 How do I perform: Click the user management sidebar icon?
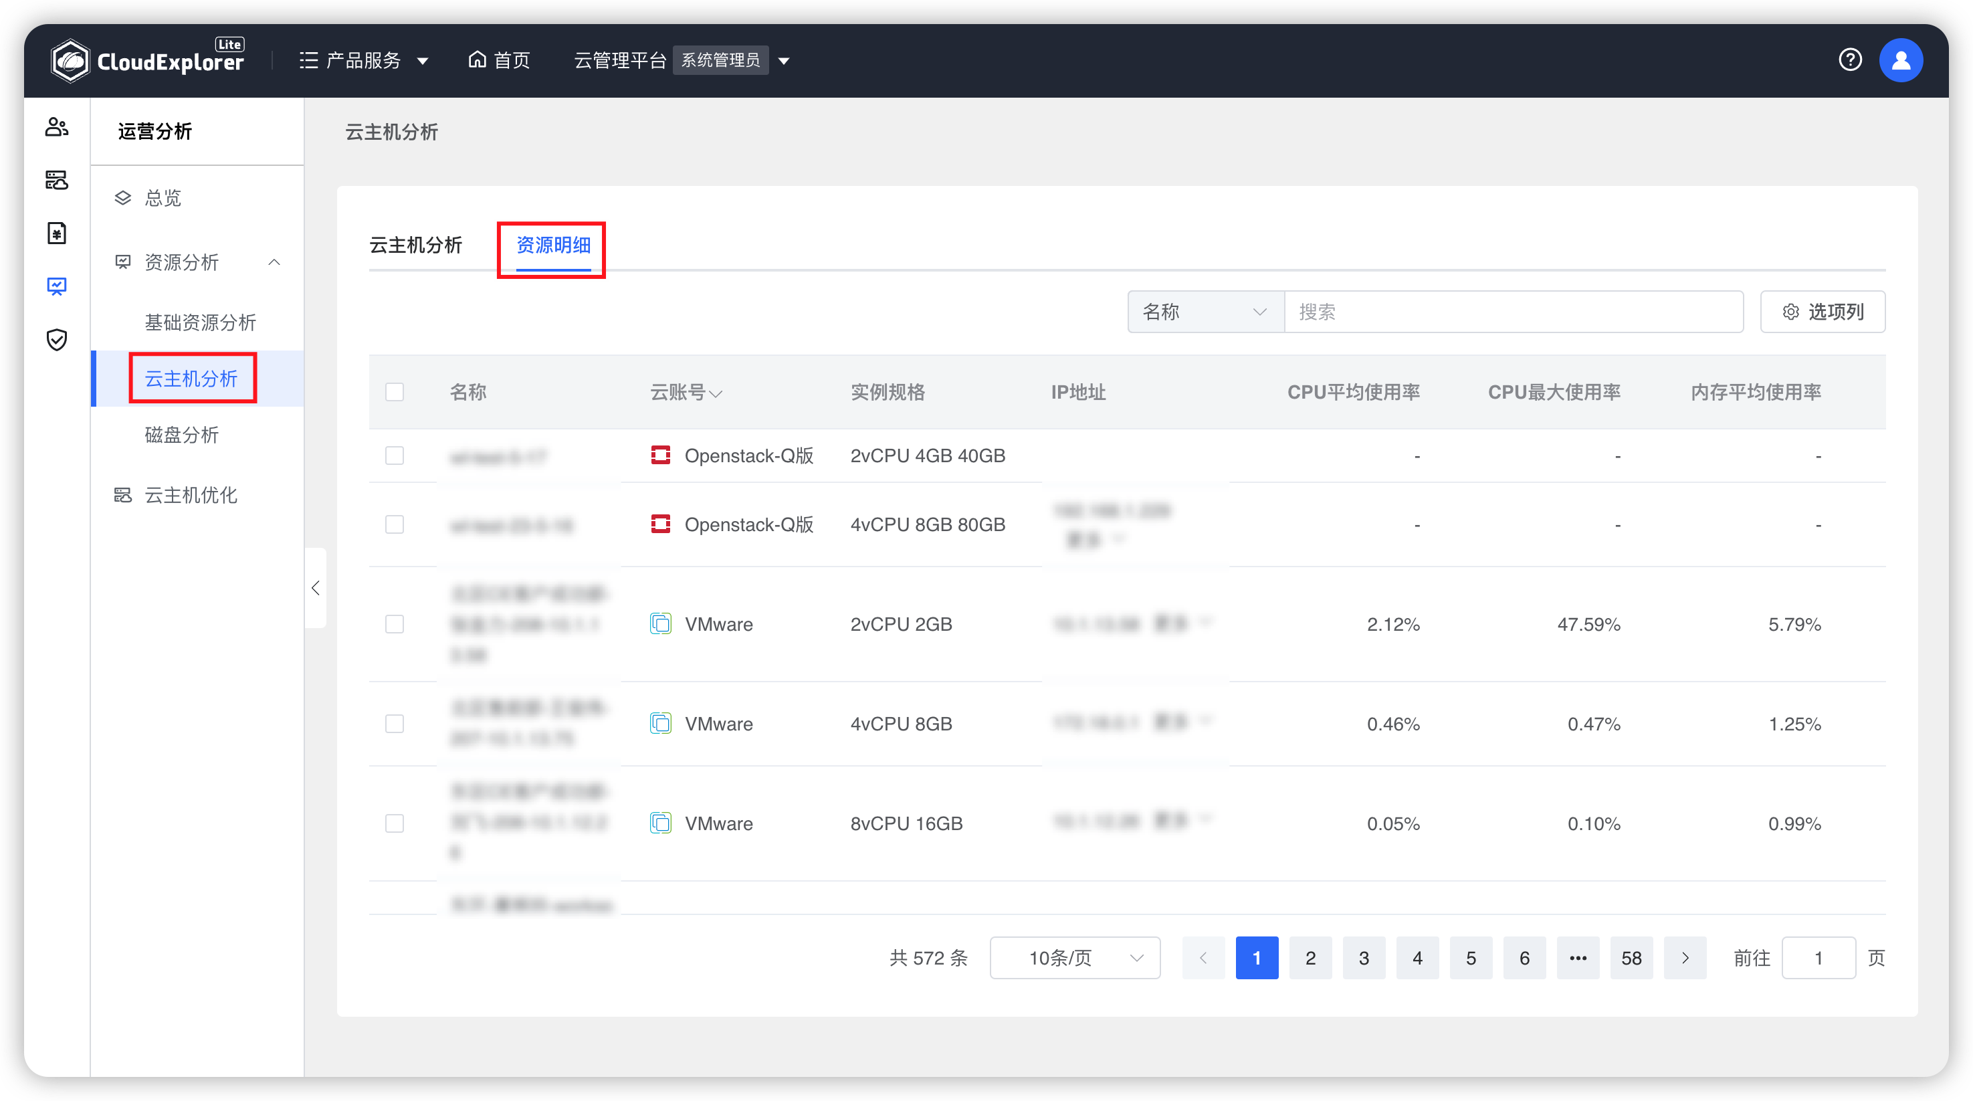click(x=57, y=126)
